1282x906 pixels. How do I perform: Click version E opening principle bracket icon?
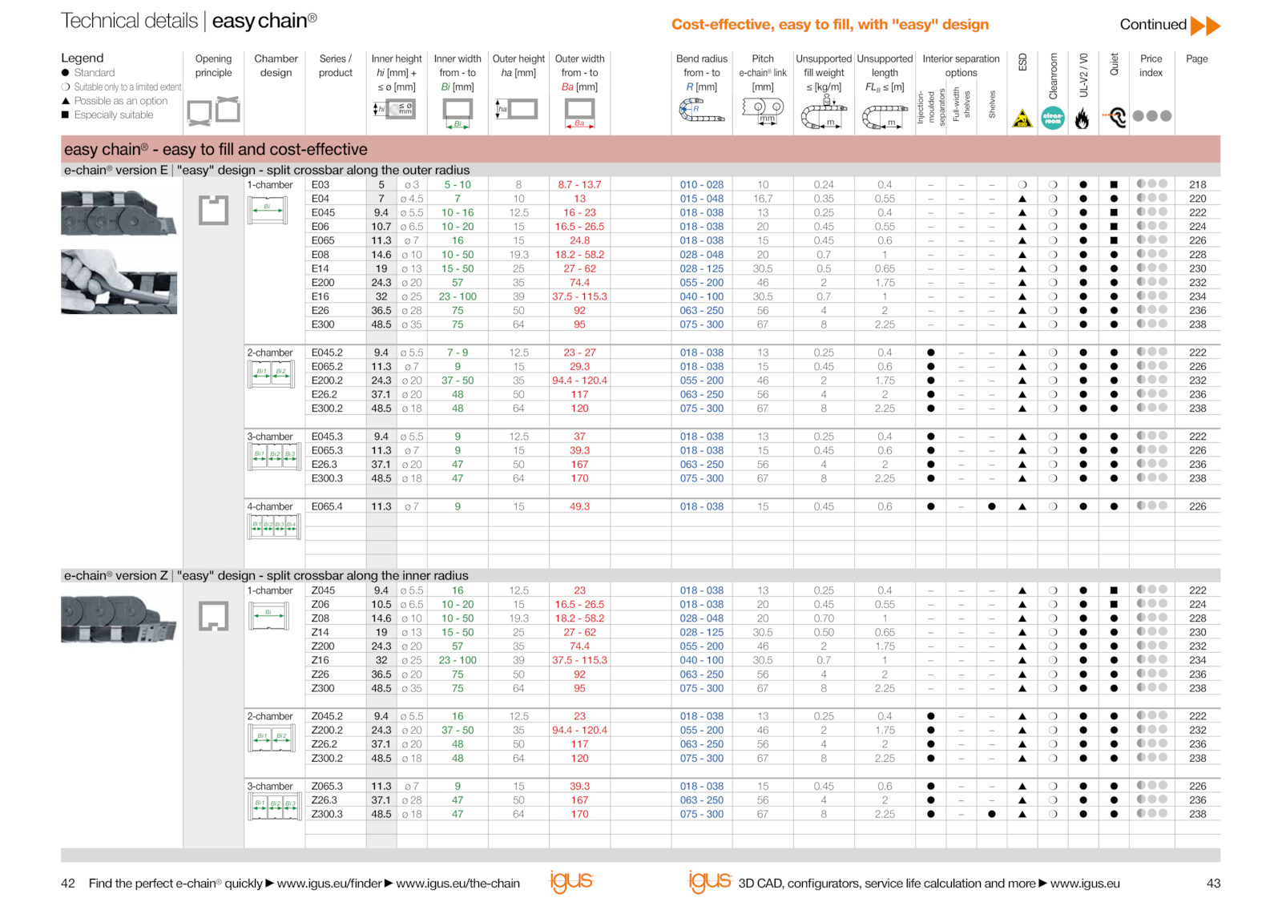pos(214,211)
